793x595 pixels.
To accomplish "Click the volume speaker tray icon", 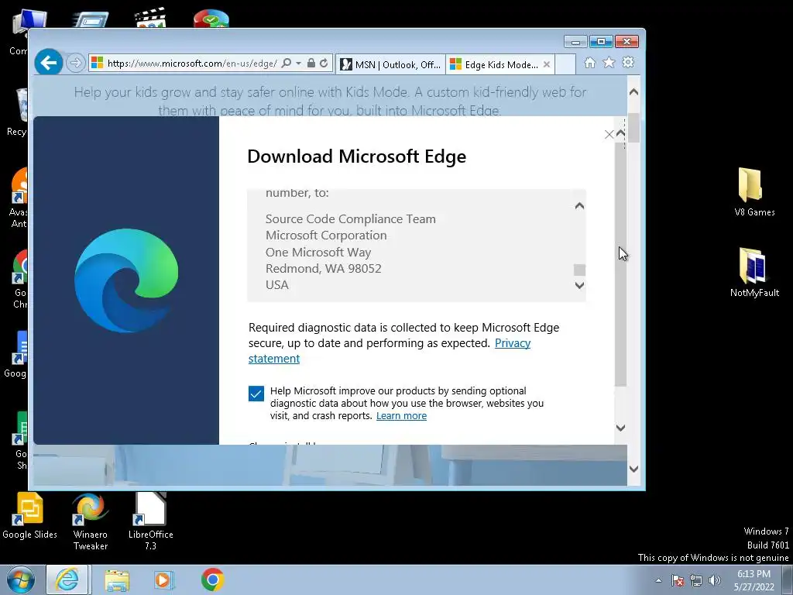I will 715,580.
